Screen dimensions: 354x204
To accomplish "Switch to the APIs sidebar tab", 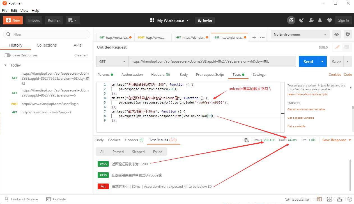I will [78, 45].
